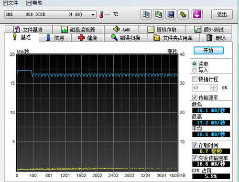Image resolution: width=239 pixels, height=182 pixels.
Task: Select the 读取 read radio button
Action: [195, 64]
